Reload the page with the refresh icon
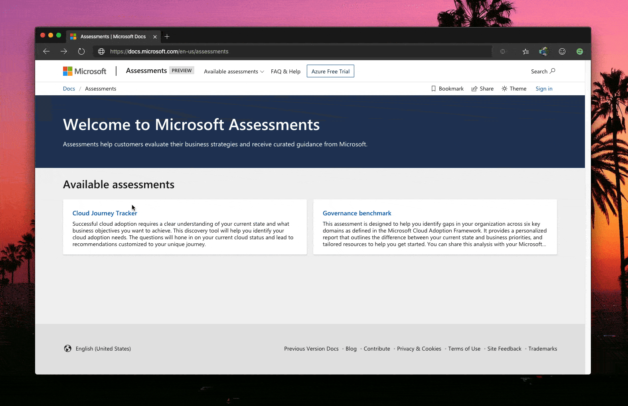The width and height of the screenshot is (628, 406). tap(81, 51)
